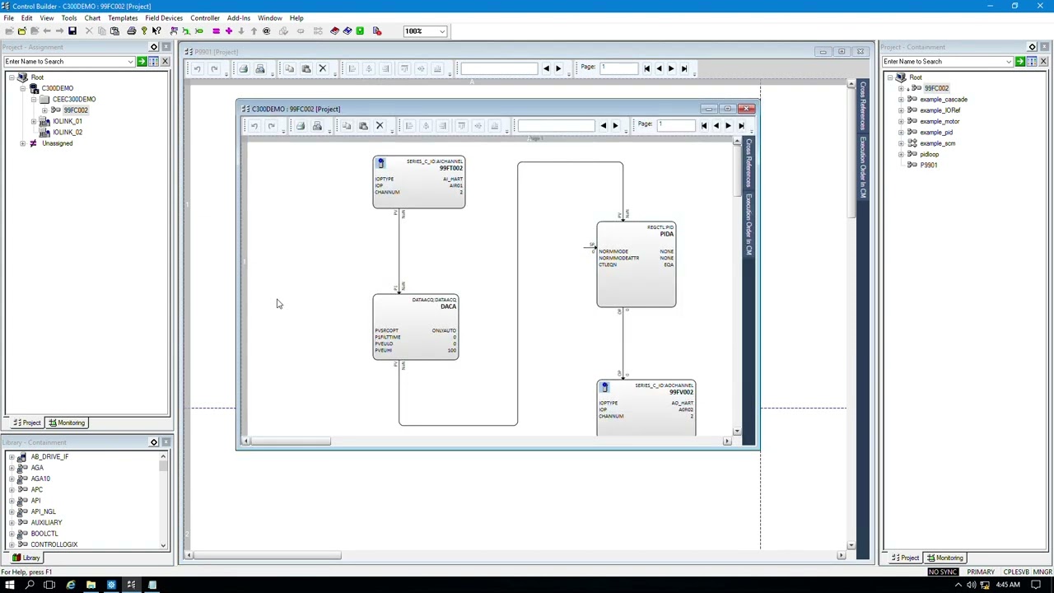Click the magenta equals icon in main toolbar

pos(216,31)
